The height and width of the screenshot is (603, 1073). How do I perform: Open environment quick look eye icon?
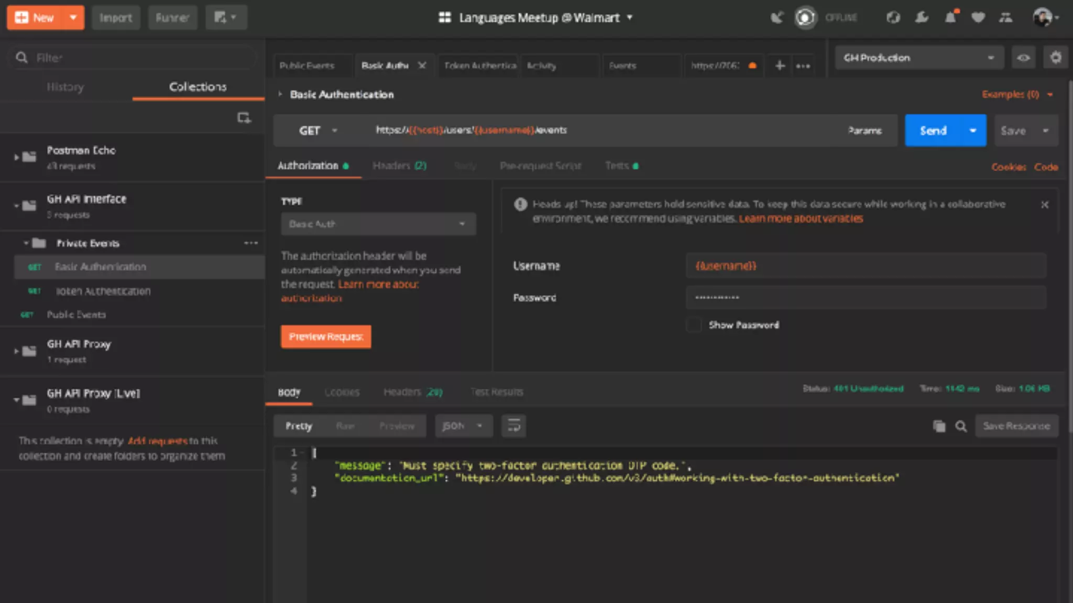tap(1023, 58)
